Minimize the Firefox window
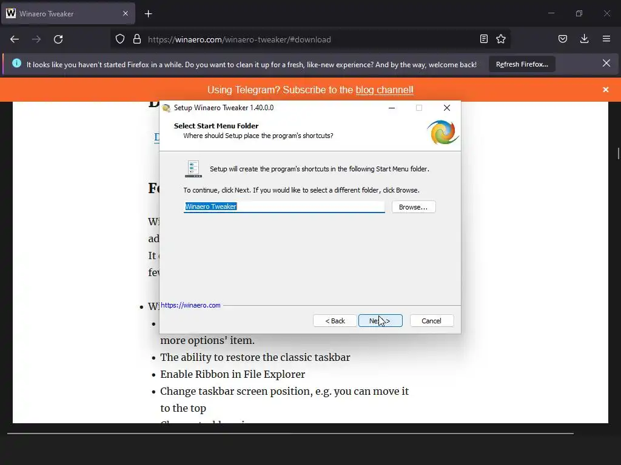The image size is (621, 465). 551,13
